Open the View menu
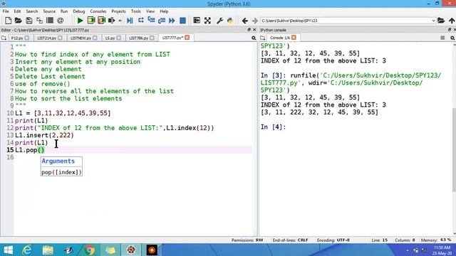The height and width of the screenshot is (256, 456). tap(150, 11)
